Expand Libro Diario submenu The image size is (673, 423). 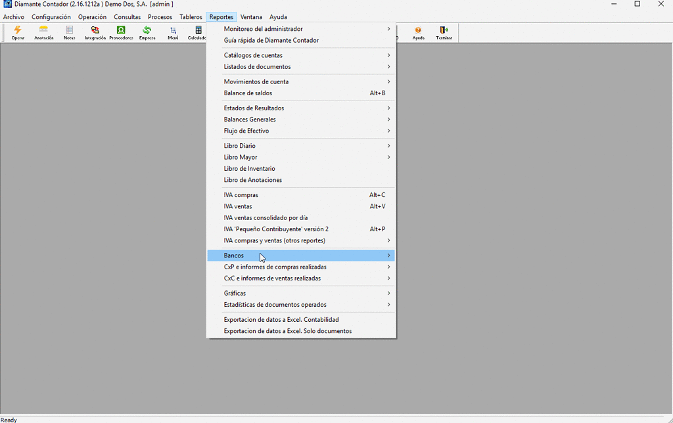(301, 146)
